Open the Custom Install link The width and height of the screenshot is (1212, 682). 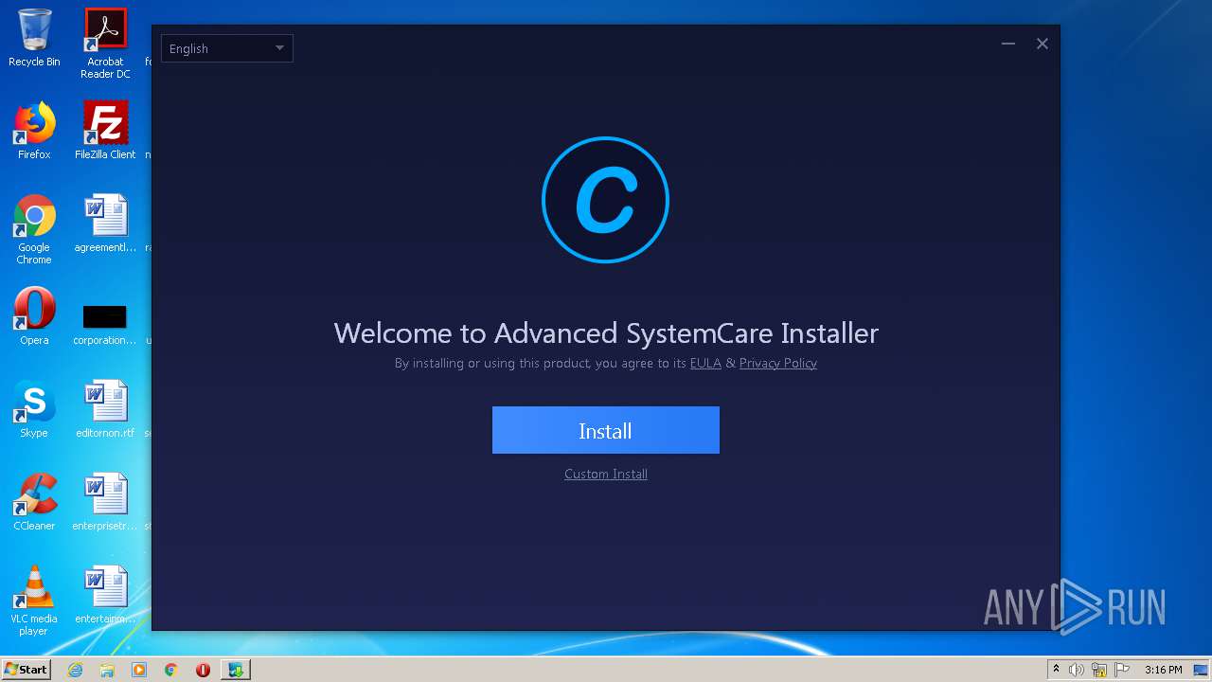(606, 474)
